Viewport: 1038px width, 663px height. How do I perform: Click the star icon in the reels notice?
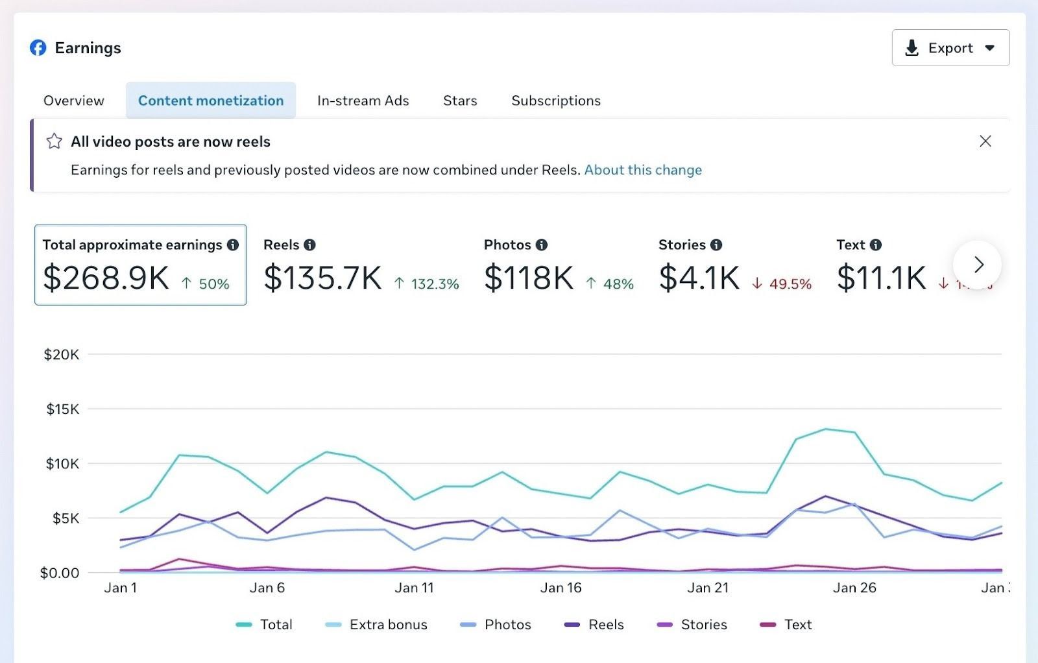click(54, 141)
